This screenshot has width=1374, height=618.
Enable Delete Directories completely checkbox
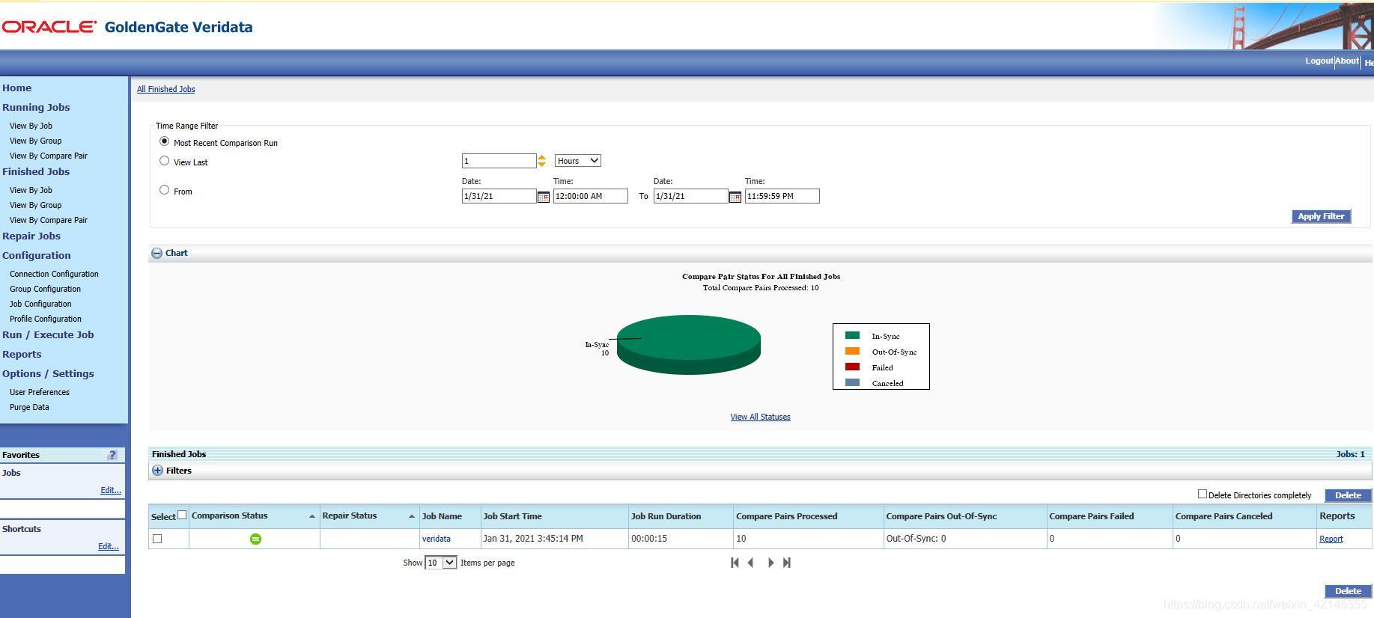(x=1203, y=494)
